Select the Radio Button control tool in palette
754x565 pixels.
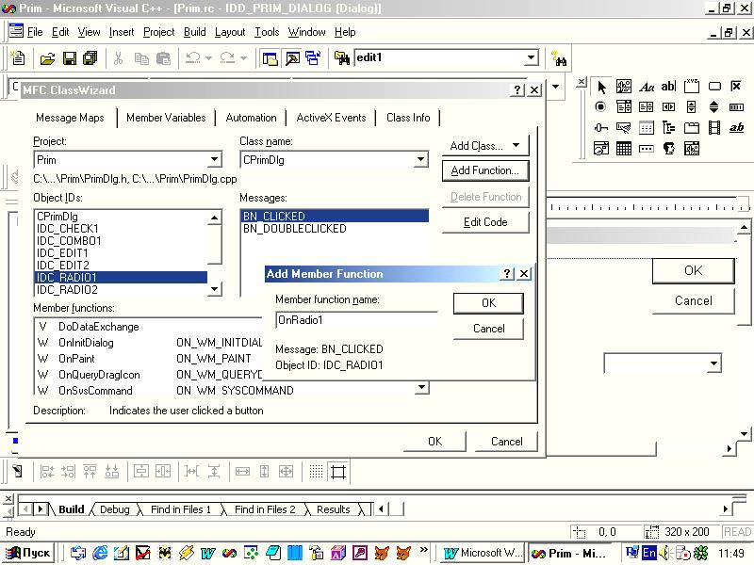[x=600, y=106]
